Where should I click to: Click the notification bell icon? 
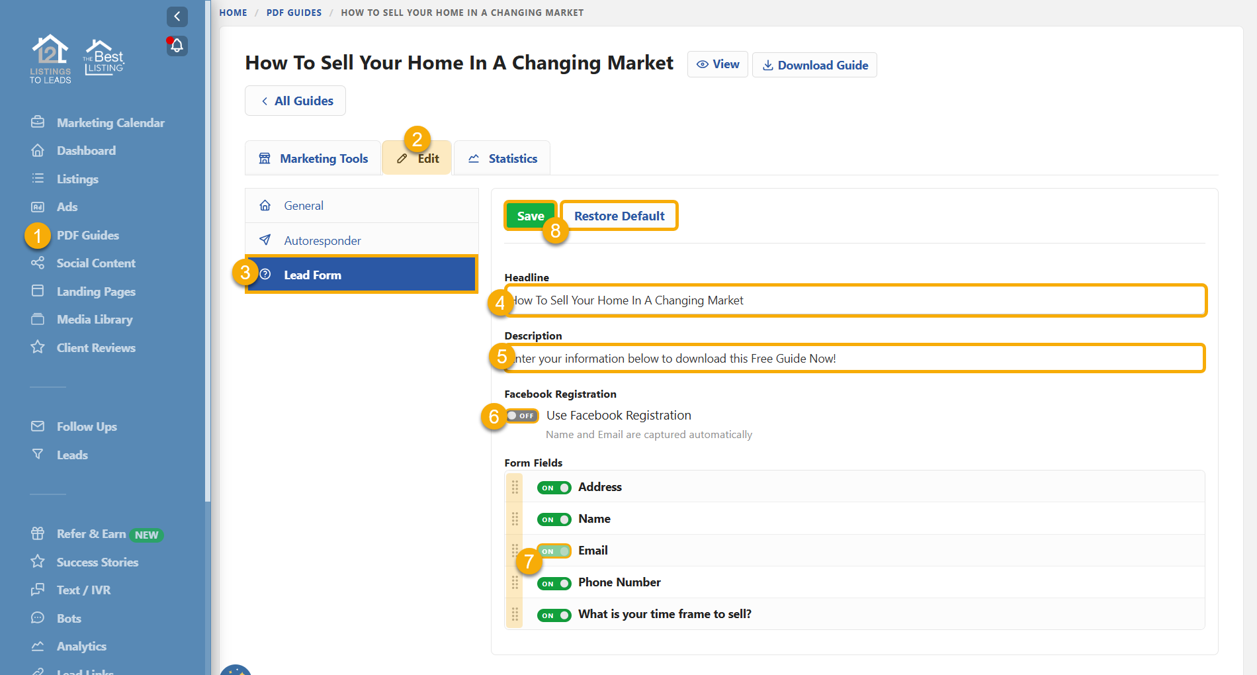177,46
